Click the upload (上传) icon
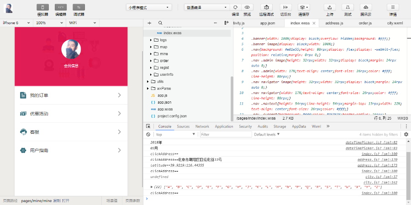 [329, 7]
